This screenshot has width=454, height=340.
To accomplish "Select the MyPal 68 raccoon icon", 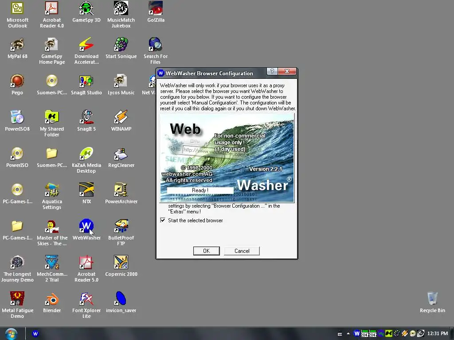I will click(17, 48).
